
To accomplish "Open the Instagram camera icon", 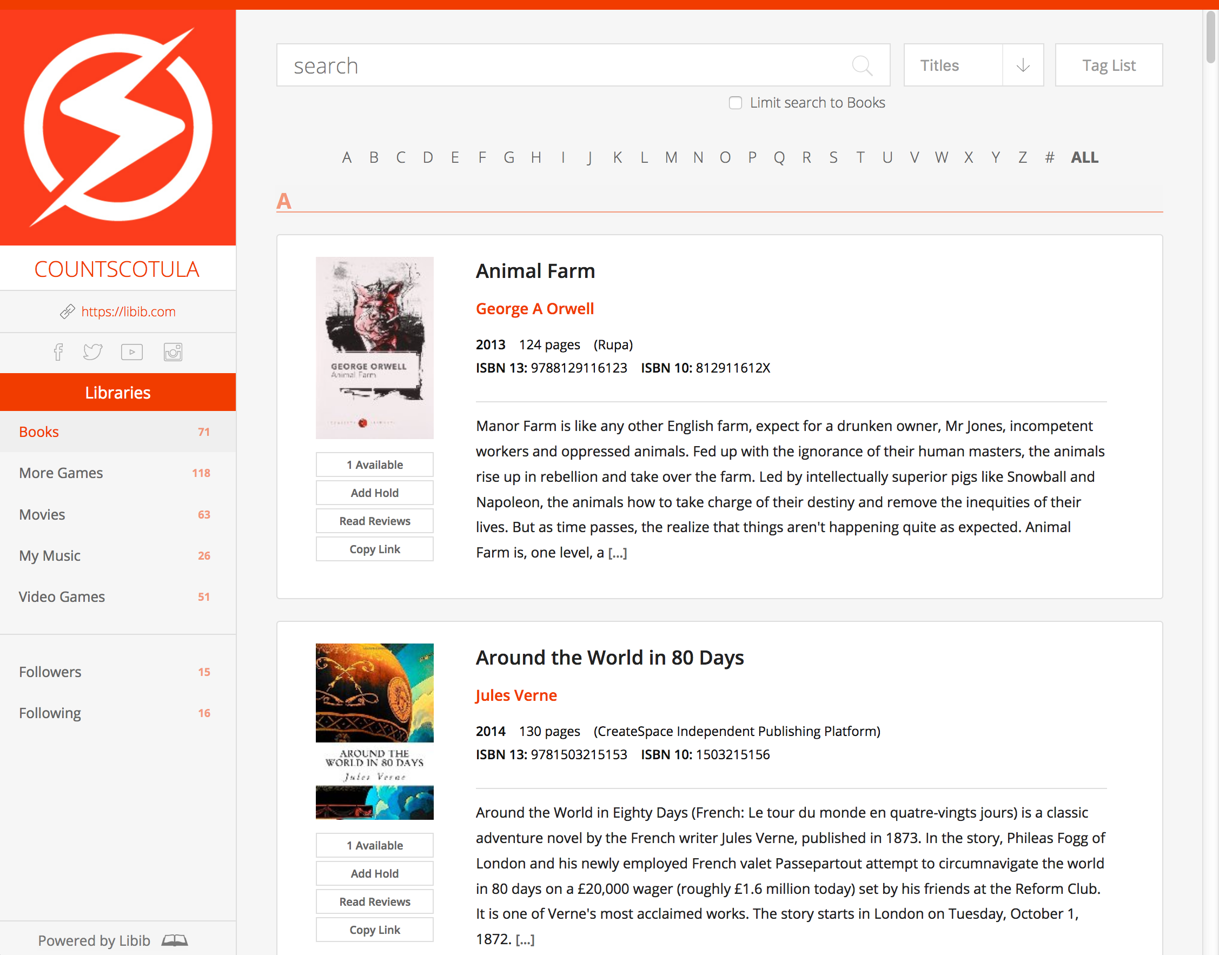I will [173, 352].
